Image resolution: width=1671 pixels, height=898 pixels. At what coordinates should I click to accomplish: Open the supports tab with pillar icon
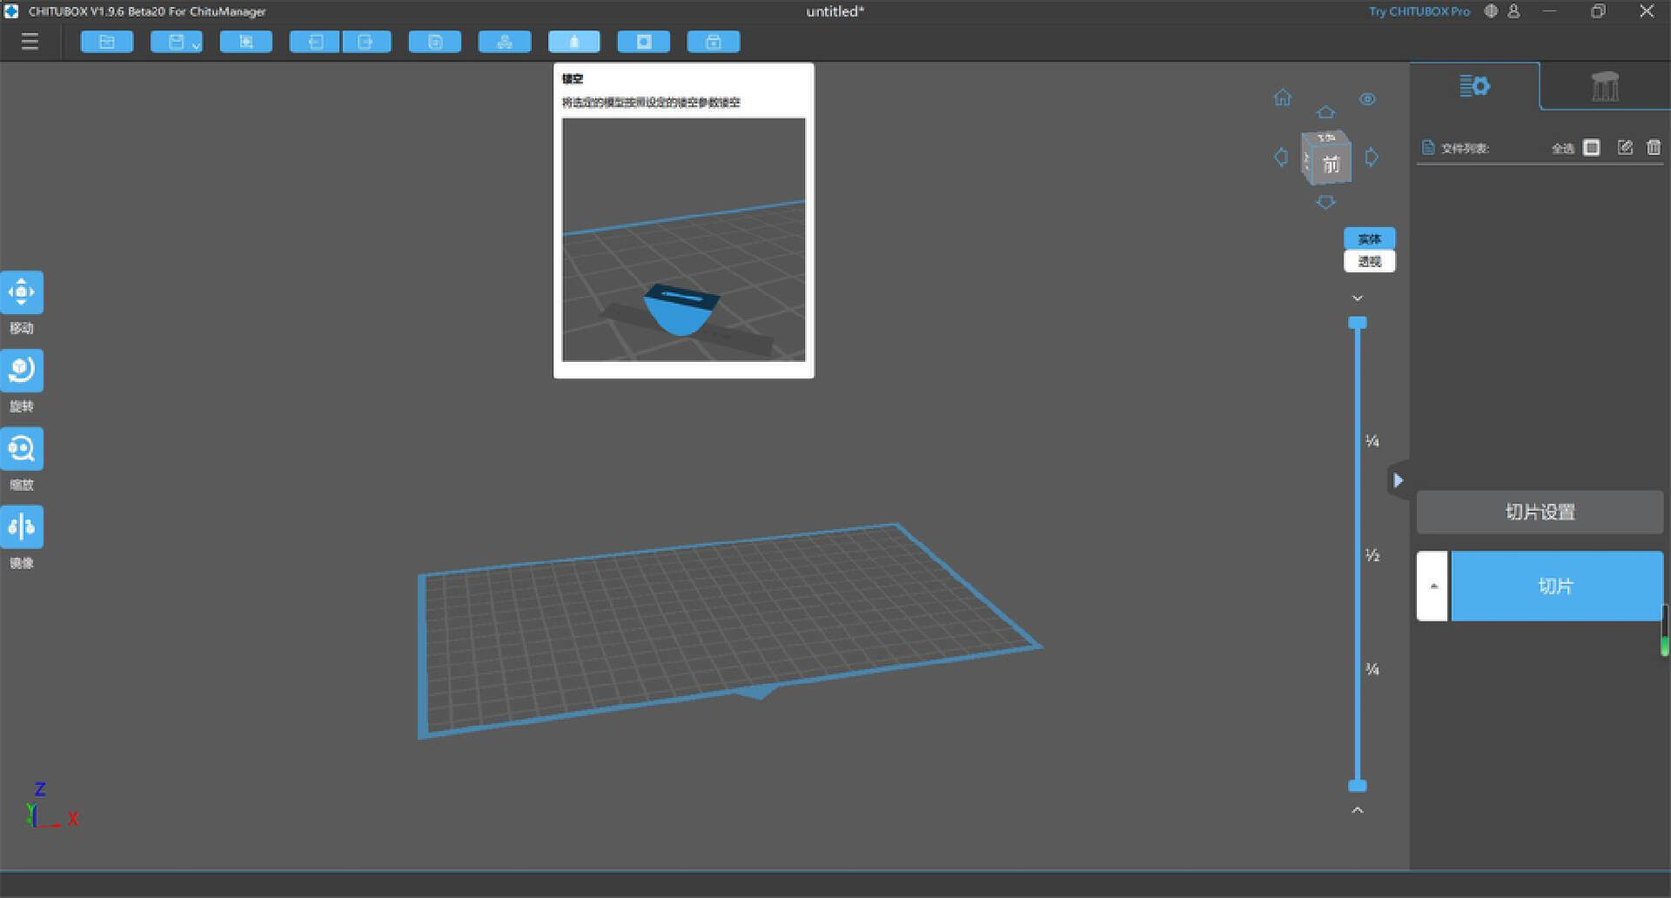(1606, 86)
